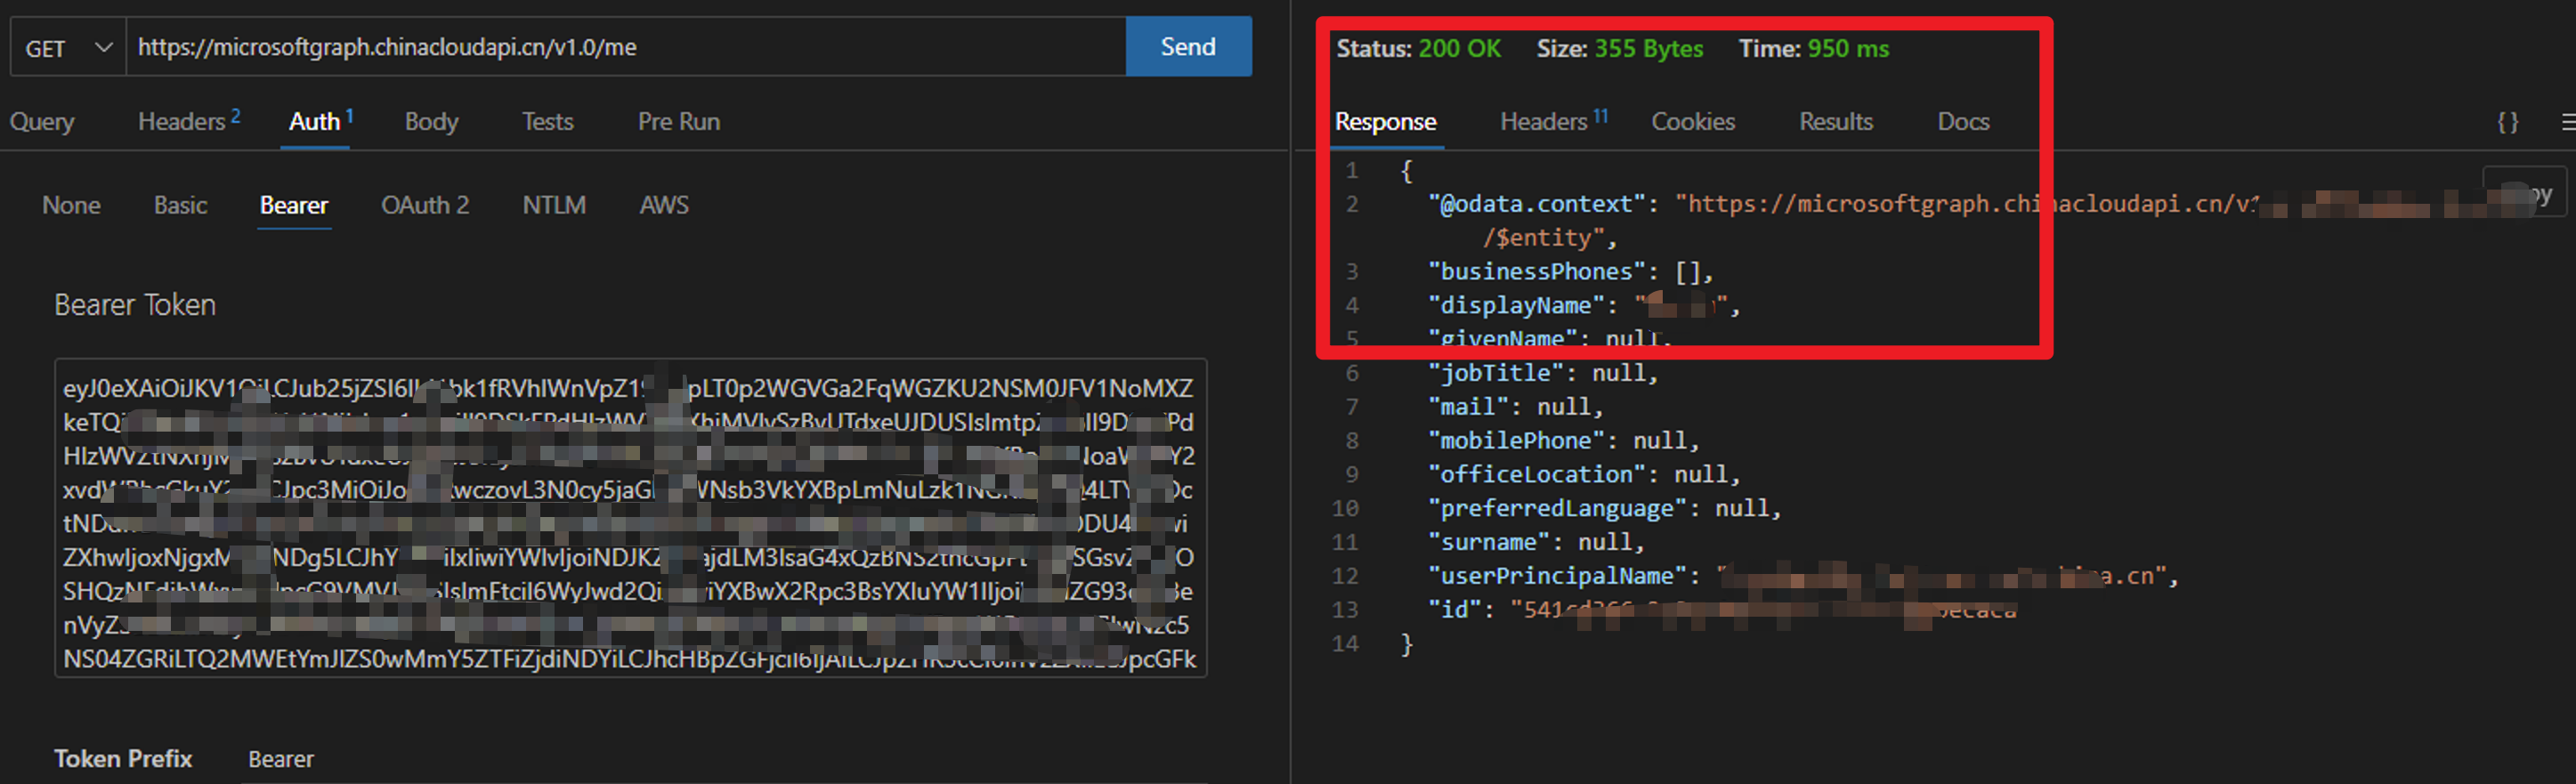Viewport: 2576px width, 784px height.
Task: Open the response menu icon at far right
Action: pyautogui.click(x=2567, y=122)
